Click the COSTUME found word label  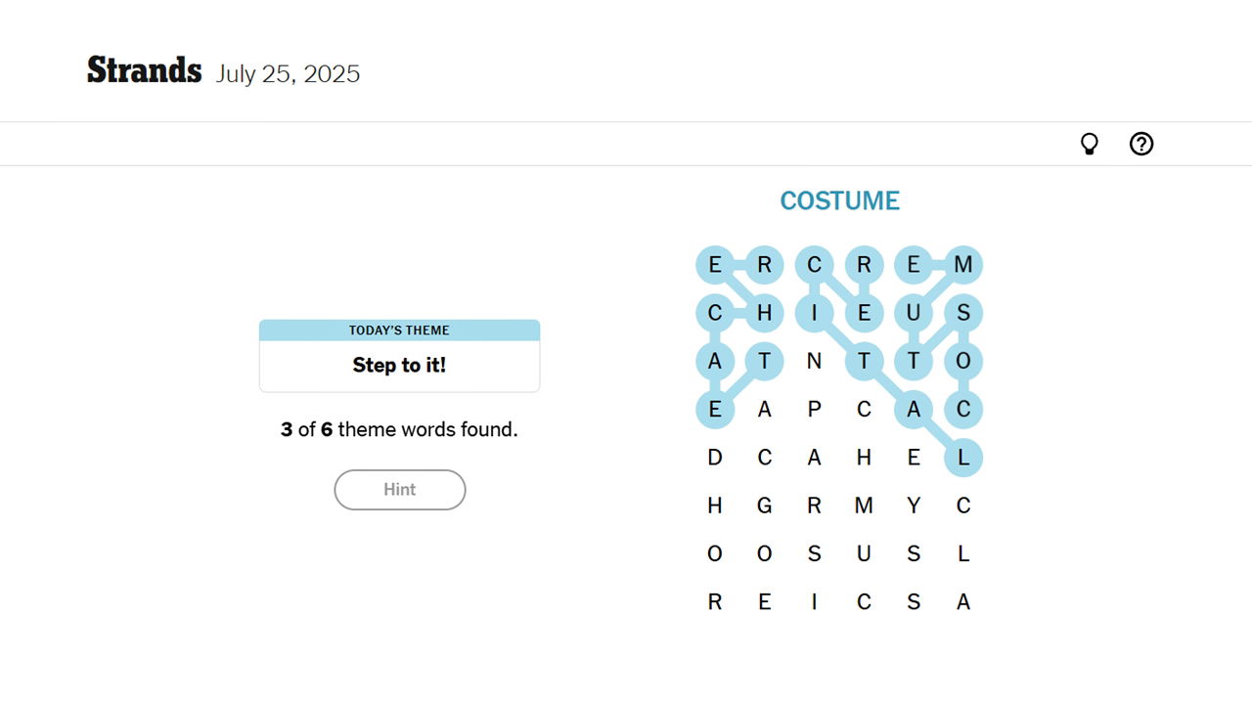tap(839, 200)
